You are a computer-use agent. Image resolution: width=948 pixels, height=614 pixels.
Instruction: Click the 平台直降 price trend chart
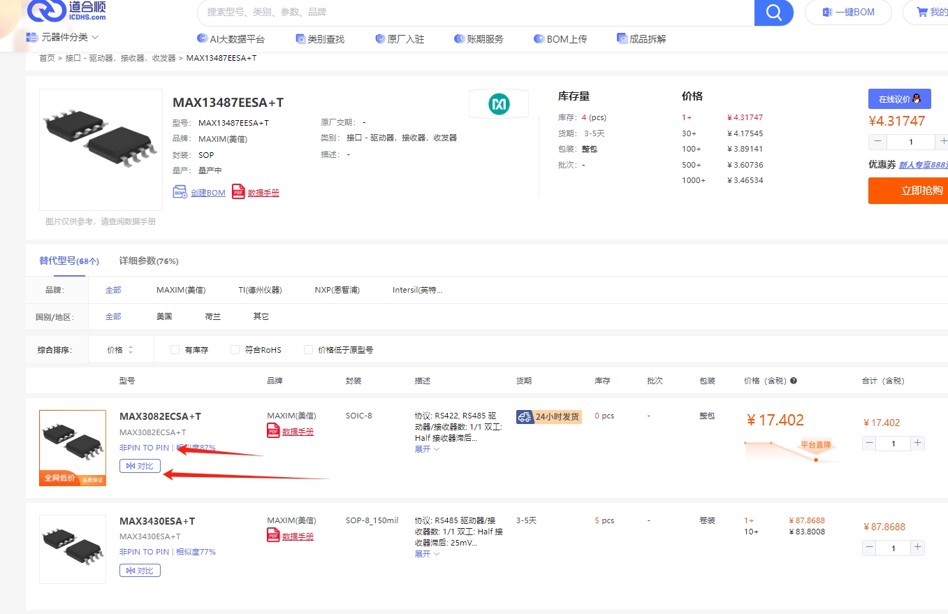(x=794, y=451)
